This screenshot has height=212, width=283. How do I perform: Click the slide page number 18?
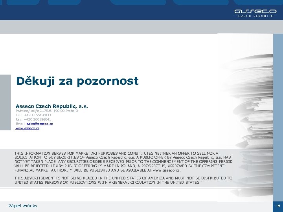tap(278, 206)
